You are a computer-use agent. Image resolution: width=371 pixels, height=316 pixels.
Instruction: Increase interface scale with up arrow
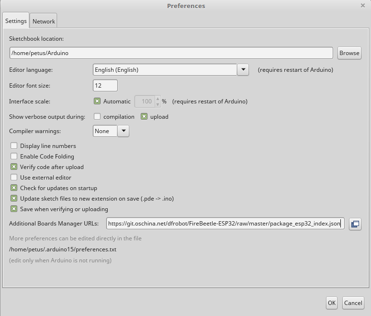pos(157,99)
